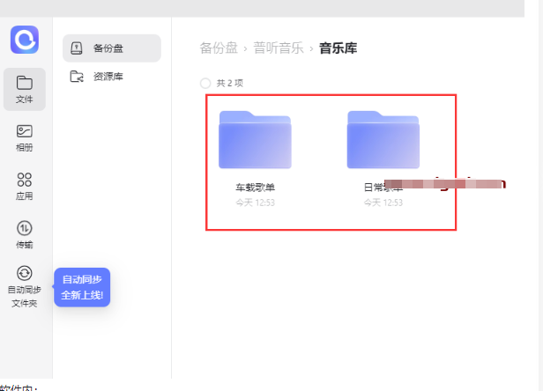This screenshot has width=543, height=391.
Task: Select the 车载歌单 folder icon
Action: [x=255, y=139]
